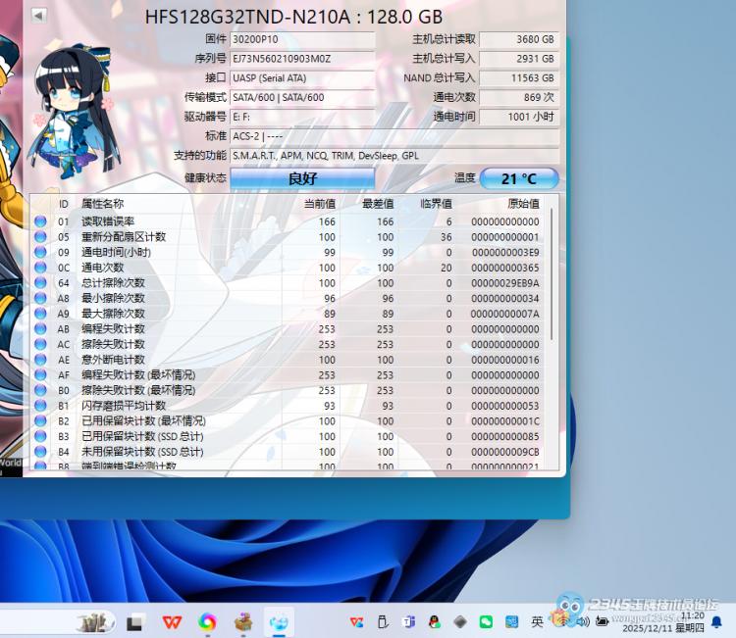
Task: Click the CrystalDiskInfo taskbar icon
Action: (280, 621)
